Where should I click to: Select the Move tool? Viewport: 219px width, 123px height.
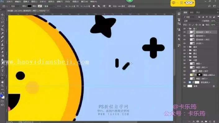click(x=2, y=15)
